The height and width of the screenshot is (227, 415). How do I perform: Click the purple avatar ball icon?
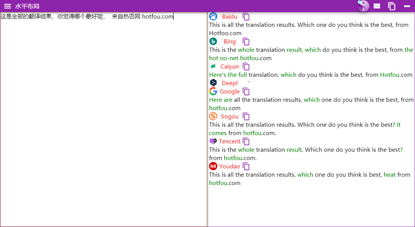[x=363, y=6]
